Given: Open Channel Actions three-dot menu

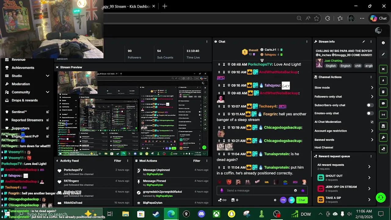Looking at the screenshot, I should tap(371, 77).
